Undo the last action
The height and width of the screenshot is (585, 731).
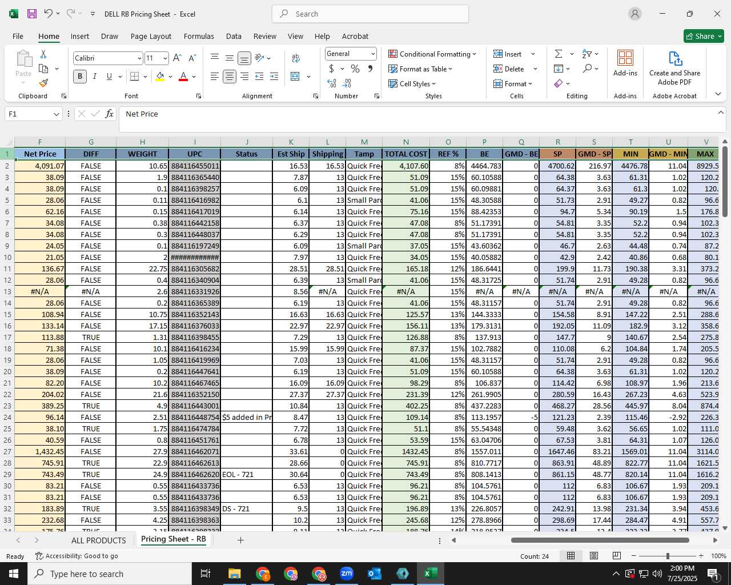click(x=49, y=14)
